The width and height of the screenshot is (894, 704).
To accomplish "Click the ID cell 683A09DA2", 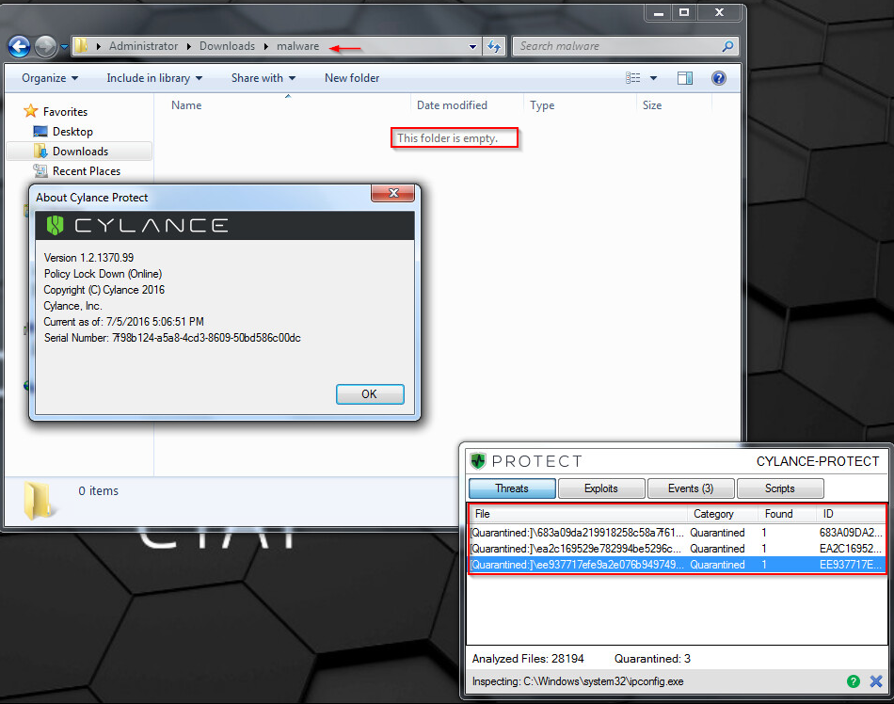I will pyautogui.click(x=850, y=533).
